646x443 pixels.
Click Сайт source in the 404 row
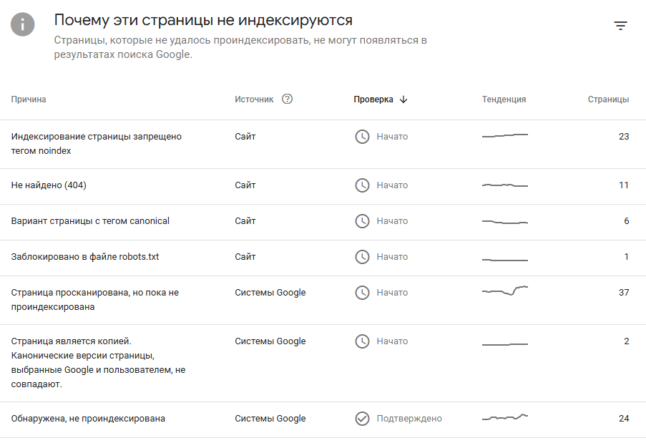tap(245, 185)
